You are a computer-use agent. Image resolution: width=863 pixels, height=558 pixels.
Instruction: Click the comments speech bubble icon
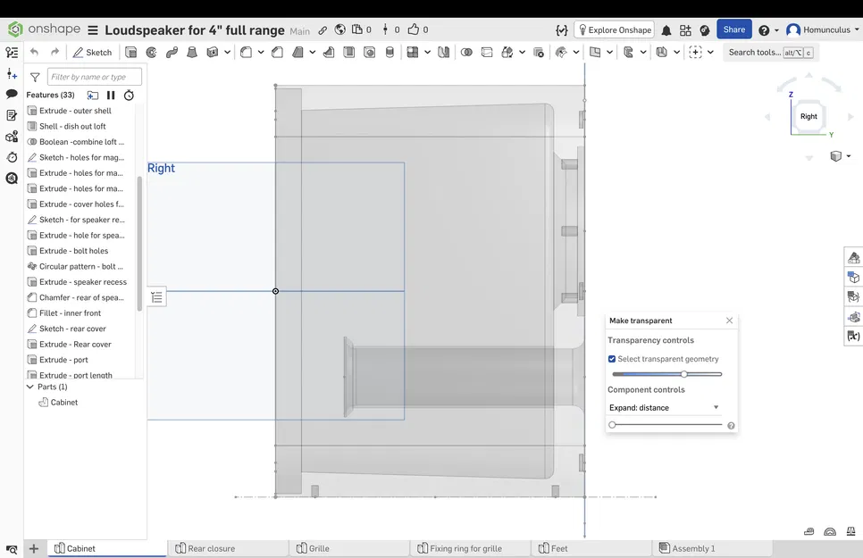(12, 94)
